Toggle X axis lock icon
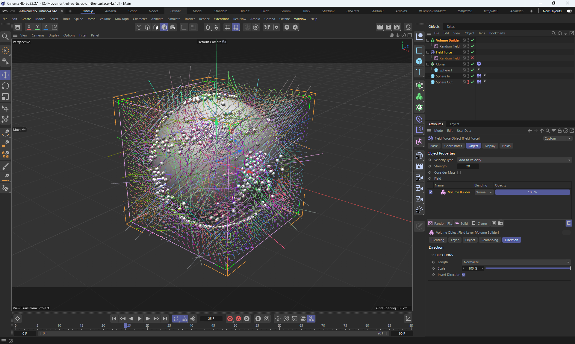575x344 pixels. coord(29,27)
